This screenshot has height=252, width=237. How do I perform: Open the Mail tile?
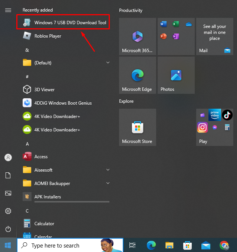coord(215,36)
